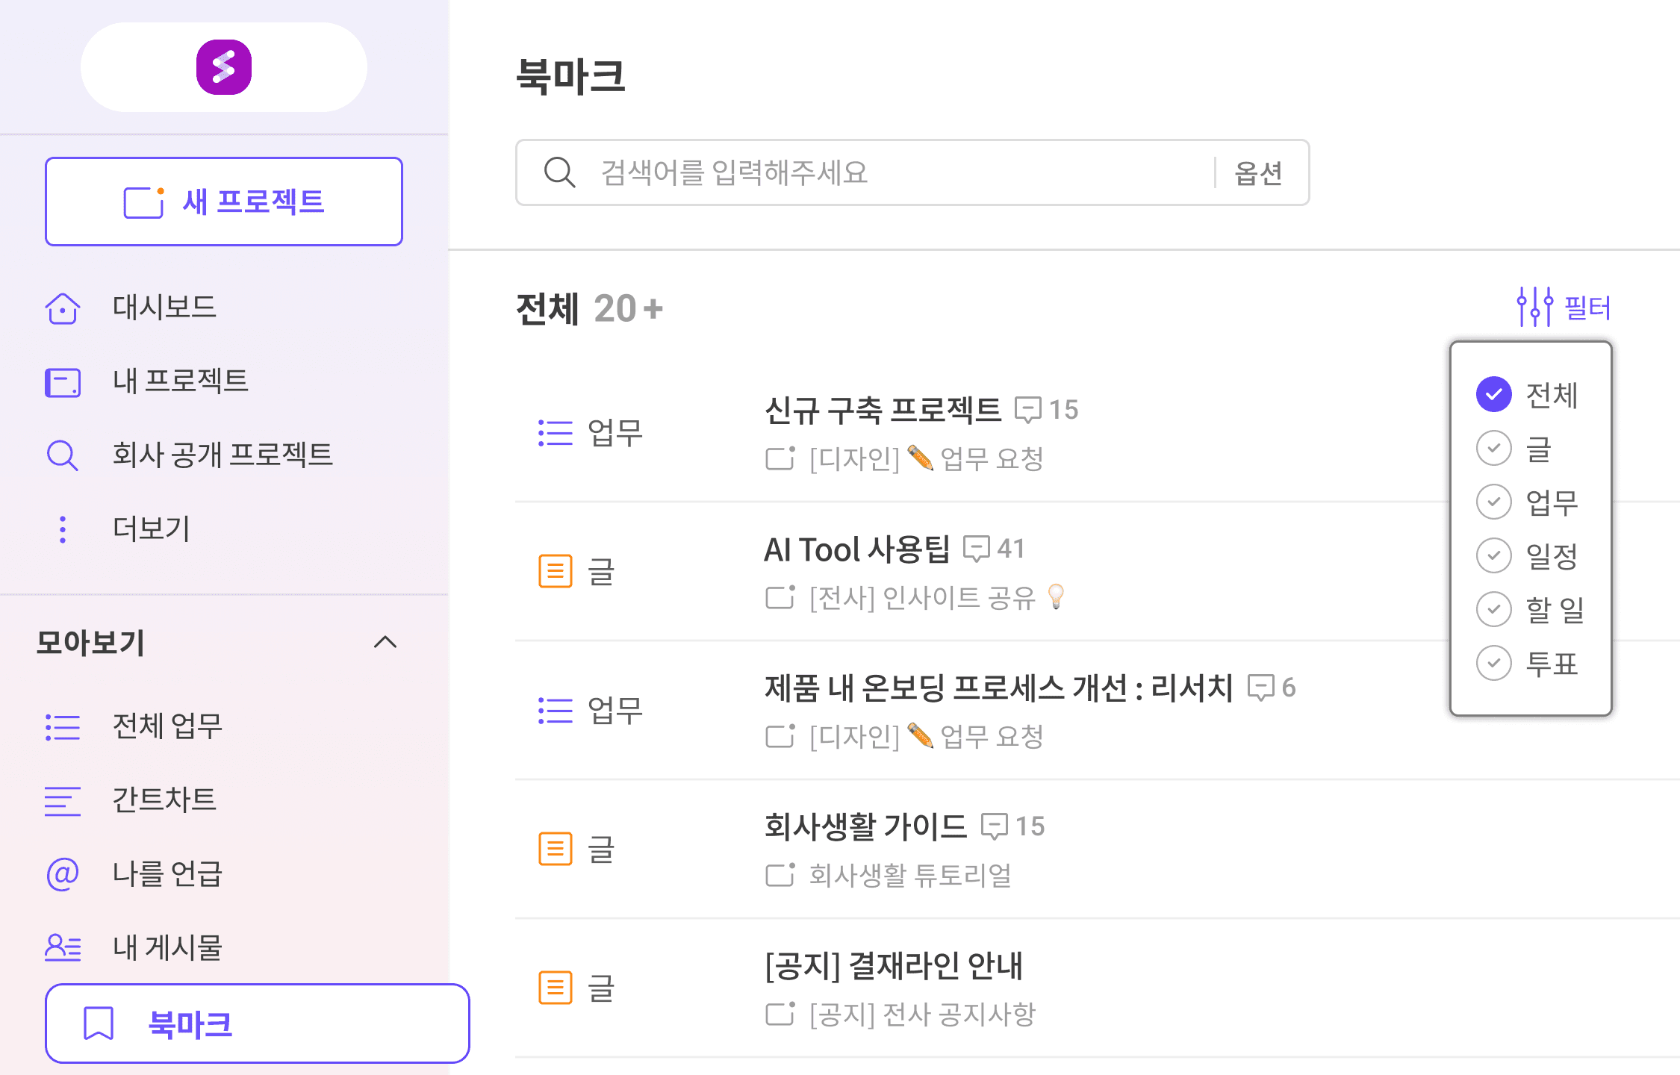The height and width of the screenshot is (1075, 1680).
Task: Click the three-dot 더보기 icon
Action: [63, 529]
